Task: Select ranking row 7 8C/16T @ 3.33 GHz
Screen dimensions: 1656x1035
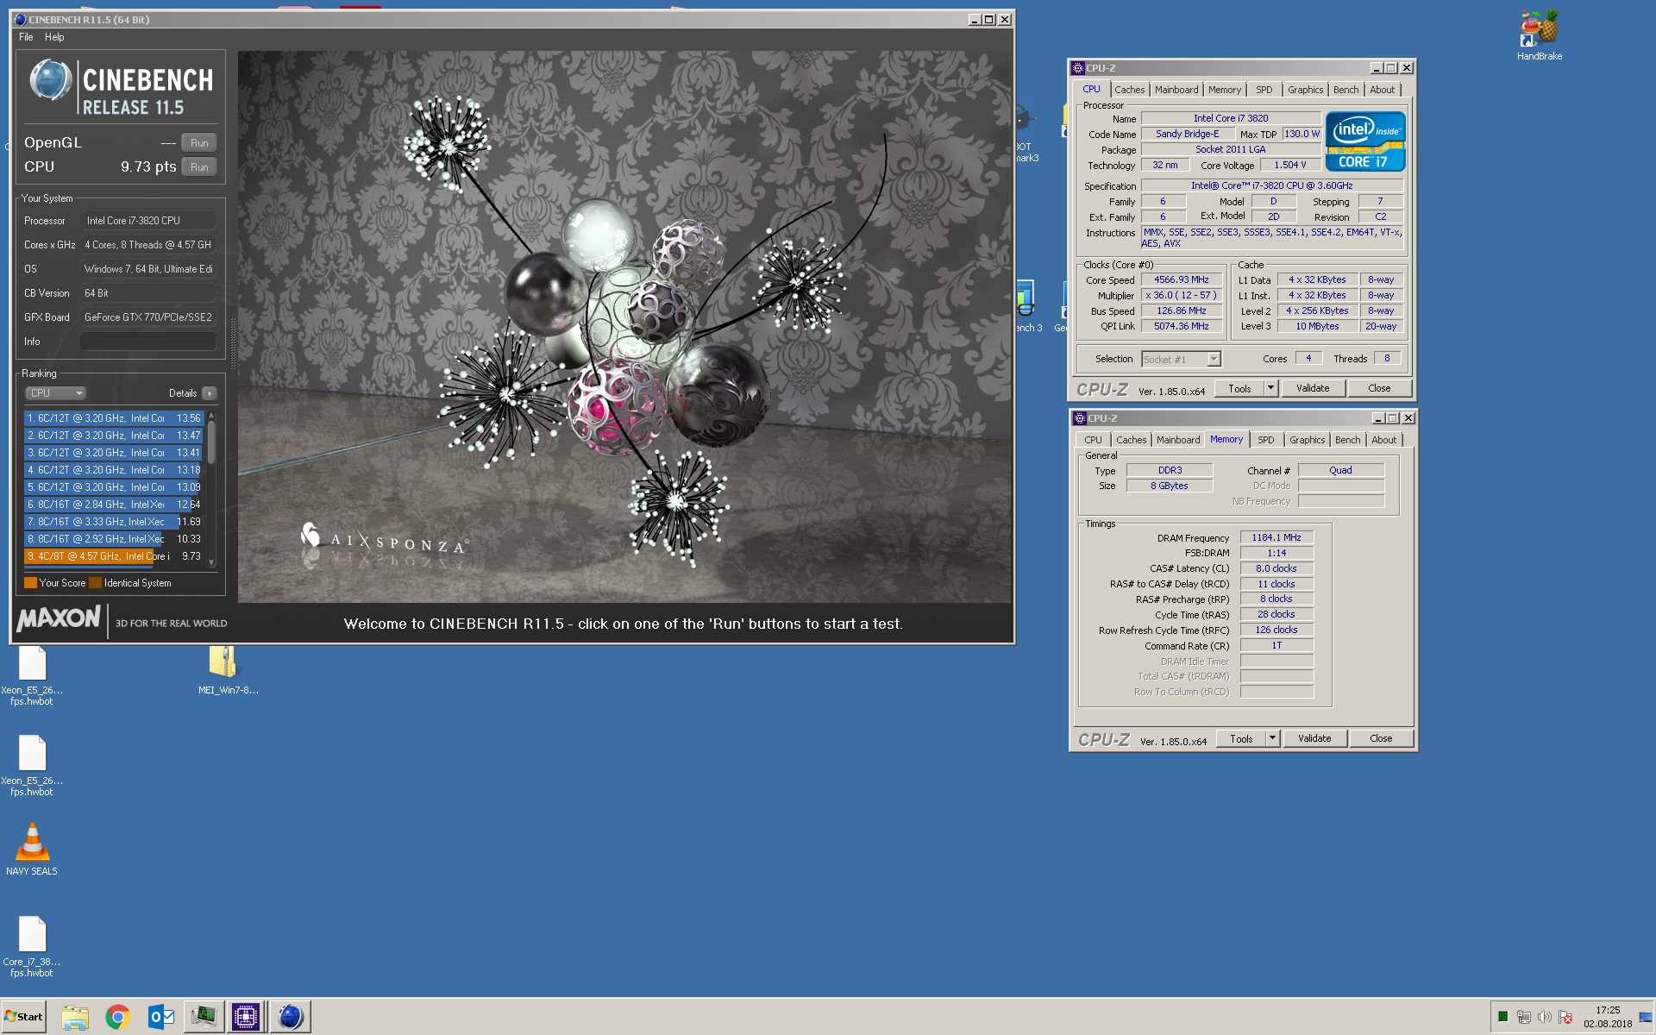Action: 113,522
